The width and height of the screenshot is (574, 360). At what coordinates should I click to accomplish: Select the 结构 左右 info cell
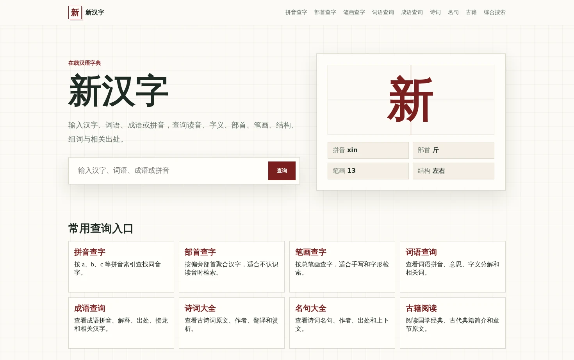(x=453, y=171)
